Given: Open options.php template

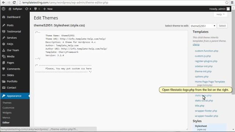Looking at the screenshot, I should tap(202, 77).
